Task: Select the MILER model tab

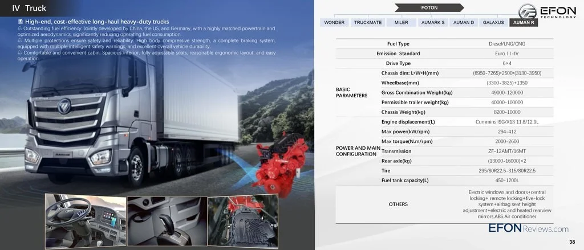Action: (x=401, y=22)
